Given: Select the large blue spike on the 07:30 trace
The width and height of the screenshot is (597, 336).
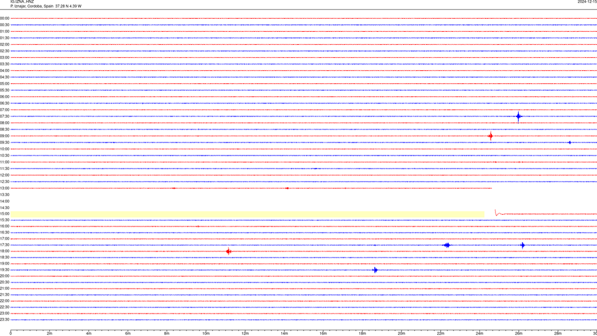Looking at the screenshot, I should (x=518, y=116).
